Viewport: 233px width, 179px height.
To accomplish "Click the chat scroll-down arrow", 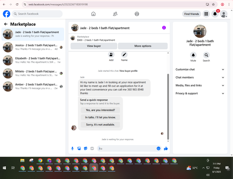I will [x=168, y=141].
